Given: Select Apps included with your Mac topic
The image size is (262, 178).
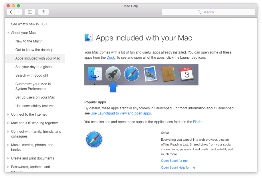Looking at the screenshot, I should click(x=35, y=58).
